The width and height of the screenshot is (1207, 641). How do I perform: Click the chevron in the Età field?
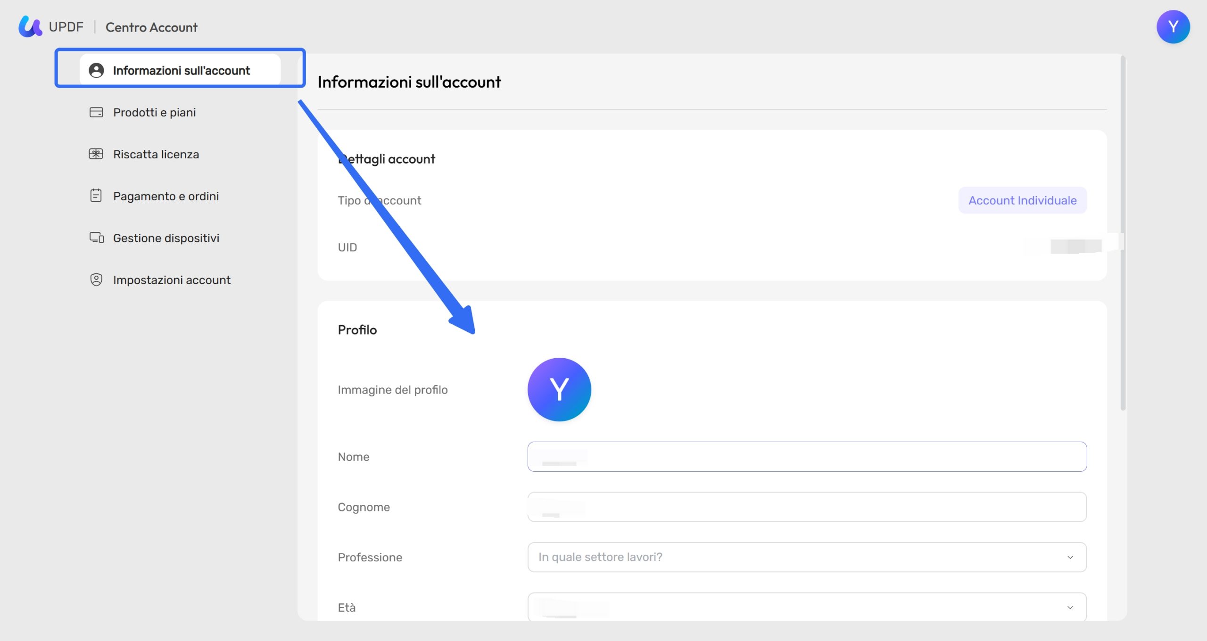click(x=1070, y=608)
